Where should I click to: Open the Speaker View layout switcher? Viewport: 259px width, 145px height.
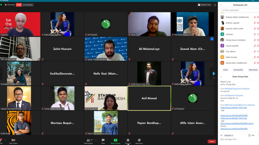(x=204, y=5)
